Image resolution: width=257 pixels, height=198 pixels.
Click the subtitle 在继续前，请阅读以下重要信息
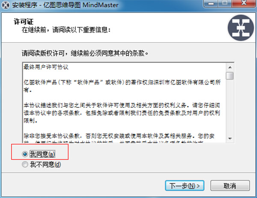pos(66,30)
